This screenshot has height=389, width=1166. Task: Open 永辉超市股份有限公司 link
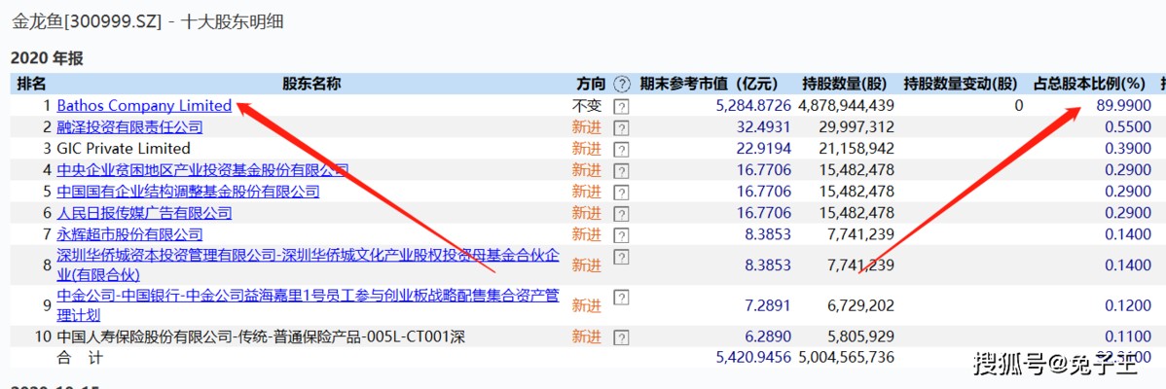[130, 234]
